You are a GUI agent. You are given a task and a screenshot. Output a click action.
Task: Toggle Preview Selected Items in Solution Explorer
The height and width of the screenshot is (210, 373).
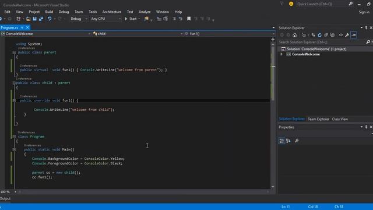[x=354, y=35]
